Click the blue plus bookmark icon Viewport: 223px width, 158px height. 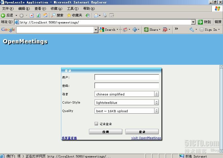(135, 30)
